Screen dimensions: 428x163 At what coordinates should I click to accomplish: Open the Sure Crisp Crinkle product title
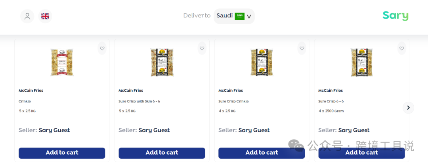[233, 101]
